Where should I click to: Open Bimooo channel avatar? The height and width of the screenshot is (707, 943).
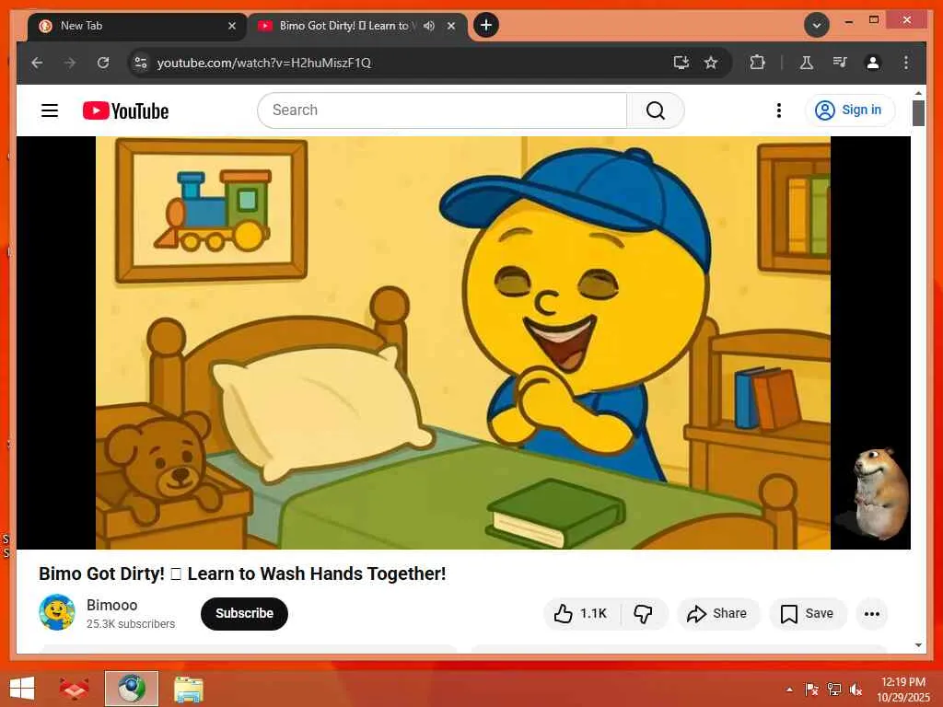tap(57, 612)
